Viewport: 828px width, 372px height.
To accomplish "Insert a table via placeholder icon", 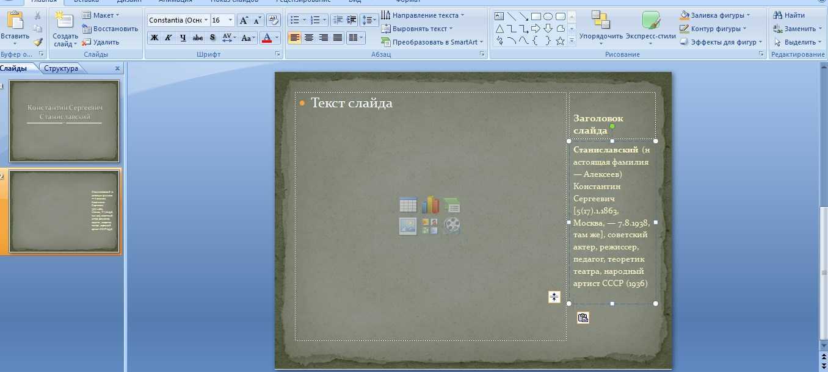I will click(408, 205).
